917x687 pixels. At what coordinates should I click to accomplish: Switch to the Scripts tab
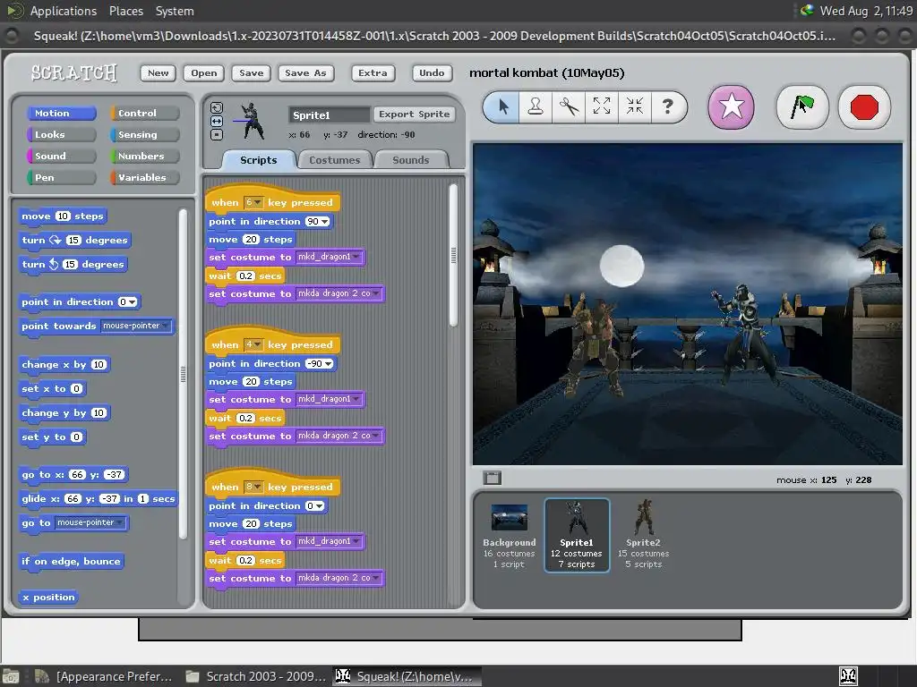(259, 160)
